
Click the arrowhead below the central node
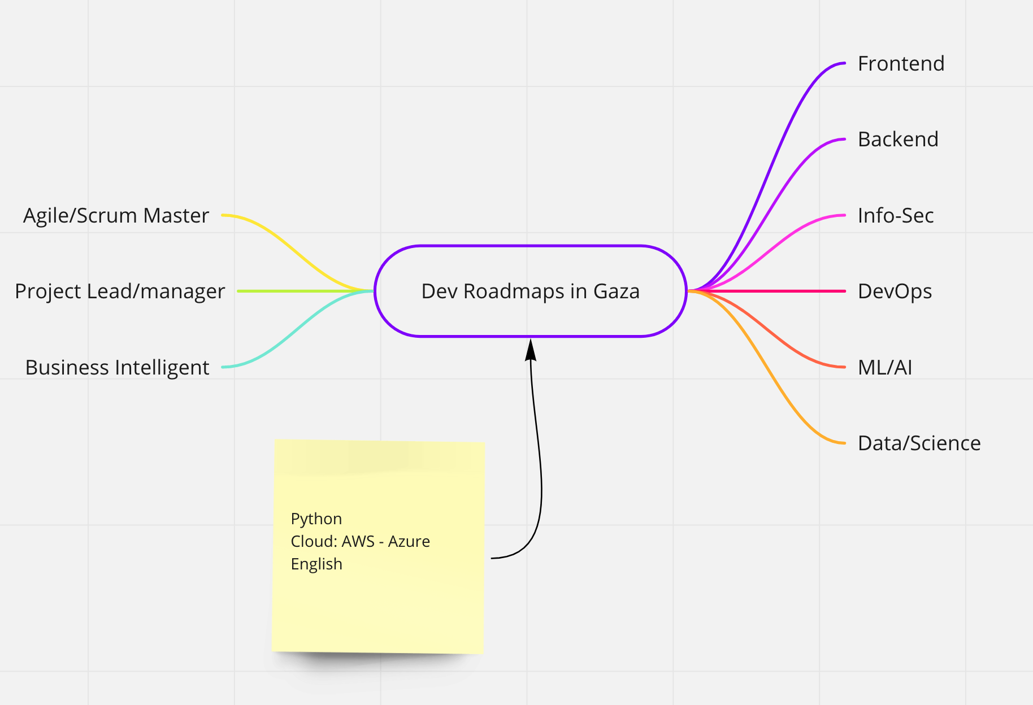pos(531,350)
